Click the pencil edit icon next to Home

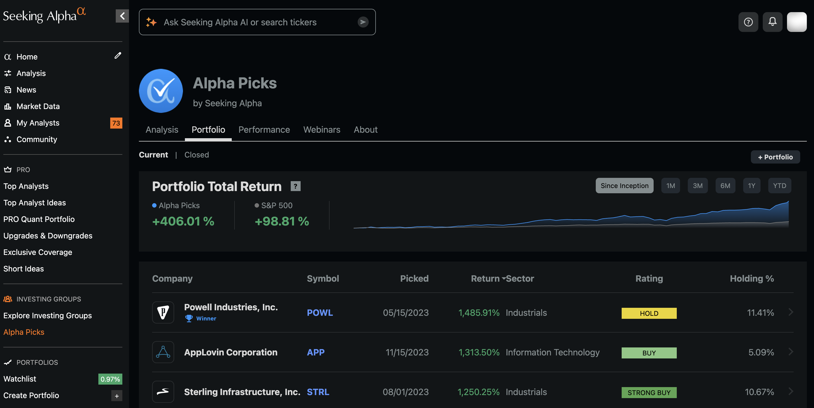click(118, 56)
